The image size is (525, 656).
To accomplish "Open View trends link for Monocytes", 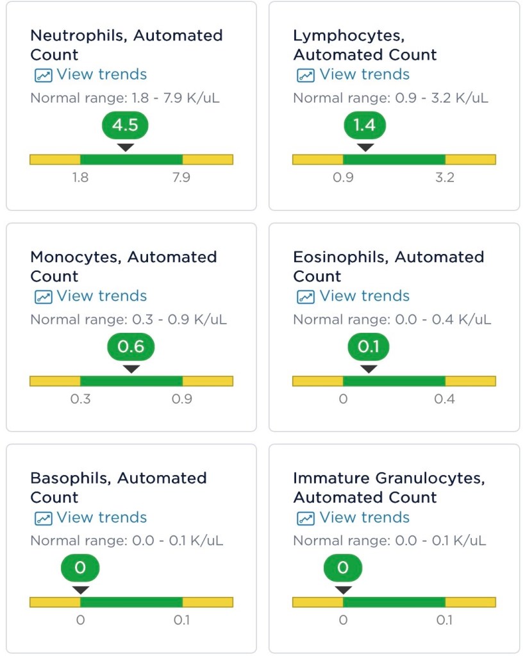I will coord(101,296).
